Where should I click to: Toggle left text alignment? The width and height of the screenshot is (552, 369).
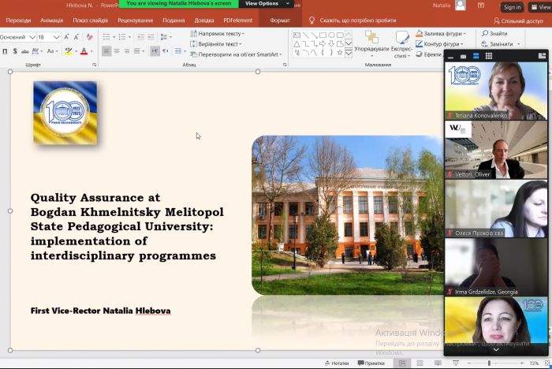click(x=105, y=51)
